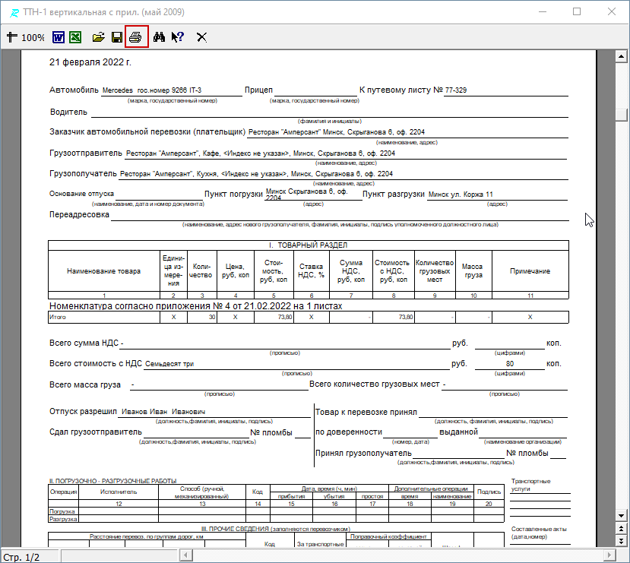
Task: Click the page fit icon before 100%
Action: [11, 36]
